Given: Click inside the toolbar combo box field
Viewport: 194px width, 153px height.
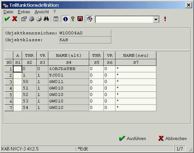Looking at the screenshot, I should 124,19.
